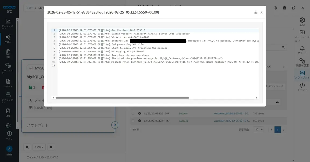Switch to the Events tab on right rail
Screen dimensions: 310x162
point(302,87)
